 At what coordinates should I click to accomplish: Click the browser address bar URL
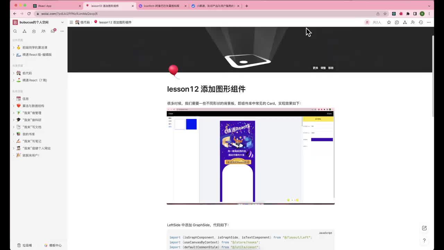pos(69,14)
